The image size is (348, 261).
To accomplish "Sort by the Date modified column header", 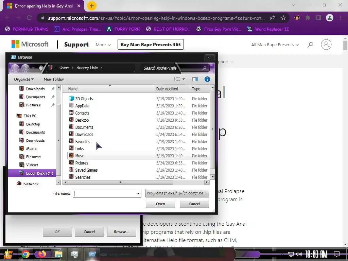I will pos(172,89).
